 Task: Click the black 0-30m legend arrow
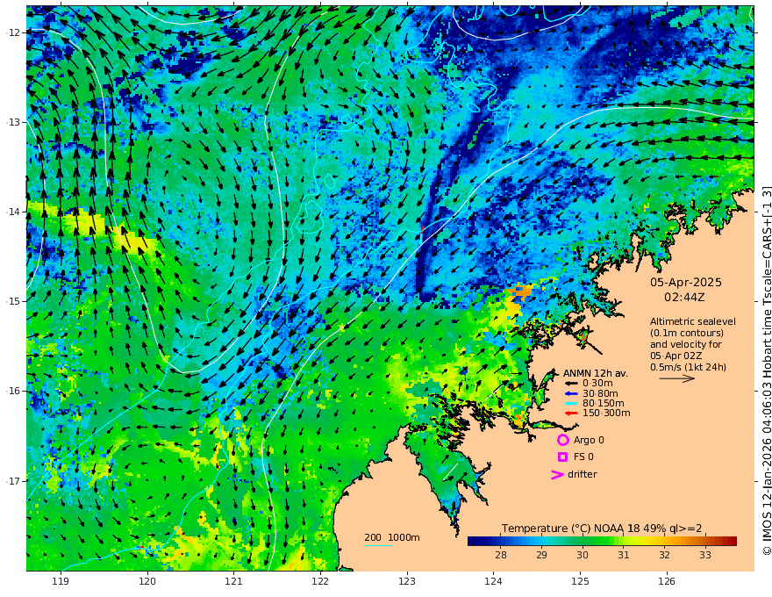click(570, 383)
